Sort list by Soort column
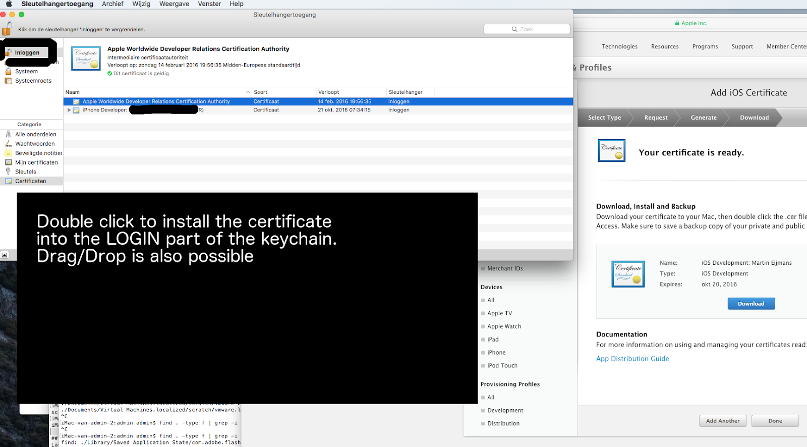Screen dimensions: 807x447 coord(284,92)
